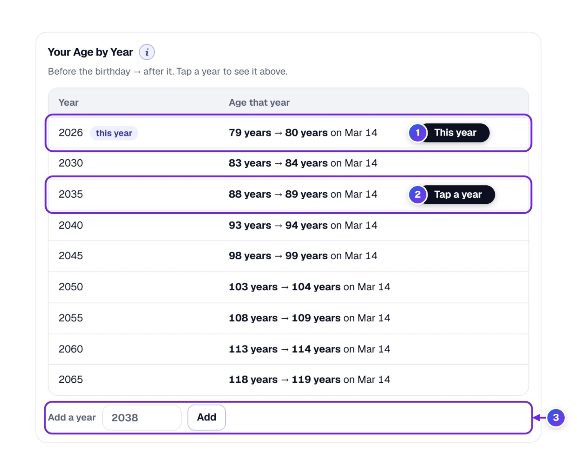
Task: Pick the 2050 year row
Action: click(288, 287)
